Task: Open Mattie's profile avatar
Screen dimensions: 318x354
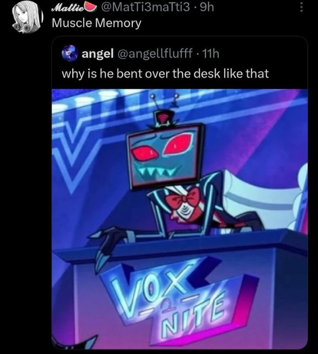Action: (x=27, y=18)
